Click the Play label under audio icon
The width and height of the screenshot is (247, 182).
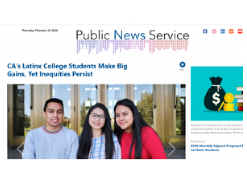[x=182, y=69]
